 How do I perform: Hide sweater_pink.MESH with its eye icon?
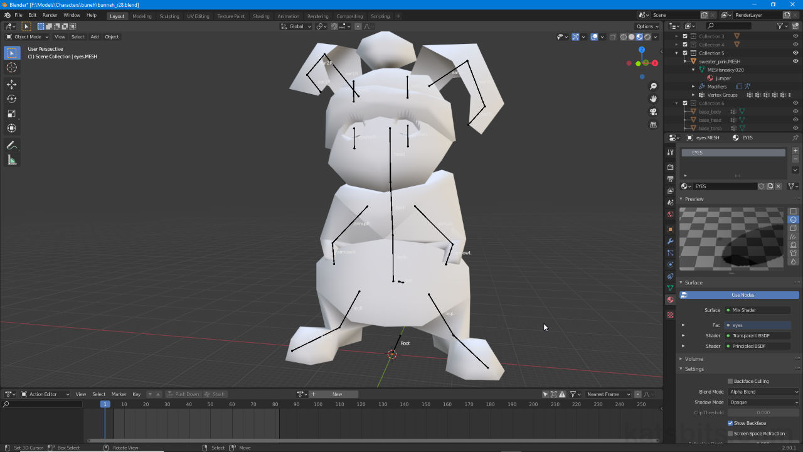coord(795,62)
